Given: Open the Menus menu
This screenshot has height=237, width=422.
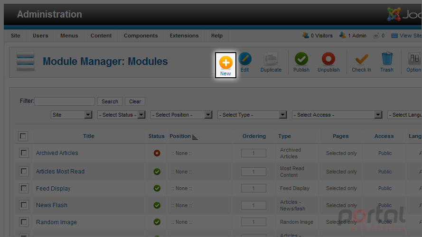Looking at the screenshot, I should (x=69, y=36).
